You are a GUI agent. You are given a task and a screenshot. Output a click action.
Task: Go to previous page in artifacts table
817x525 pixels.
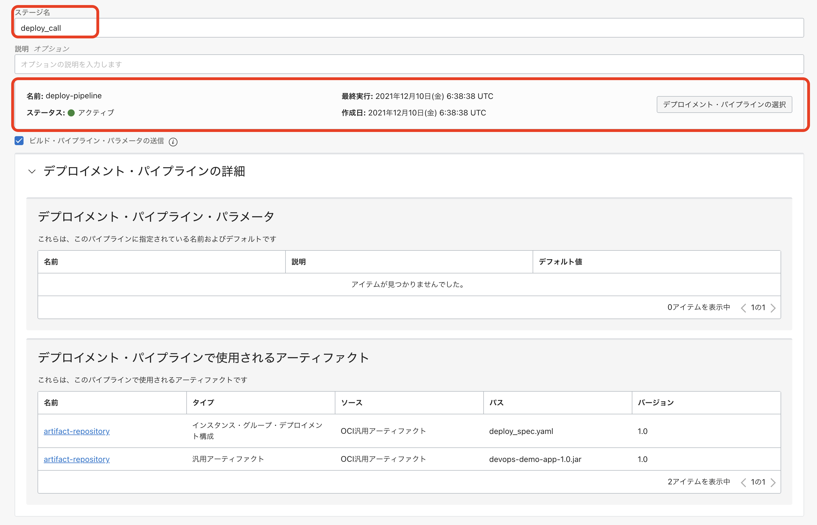[x=743, y=482]
